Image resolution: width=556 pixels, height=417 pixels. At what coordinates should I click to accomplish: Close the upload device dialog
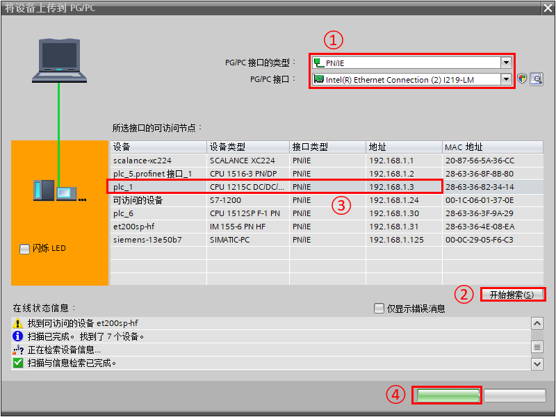click(548, 8)
